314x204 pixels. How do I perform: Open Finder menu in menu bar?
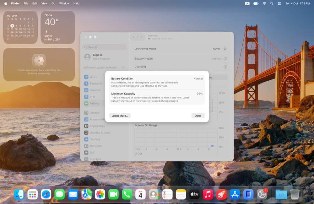[15, 3]
